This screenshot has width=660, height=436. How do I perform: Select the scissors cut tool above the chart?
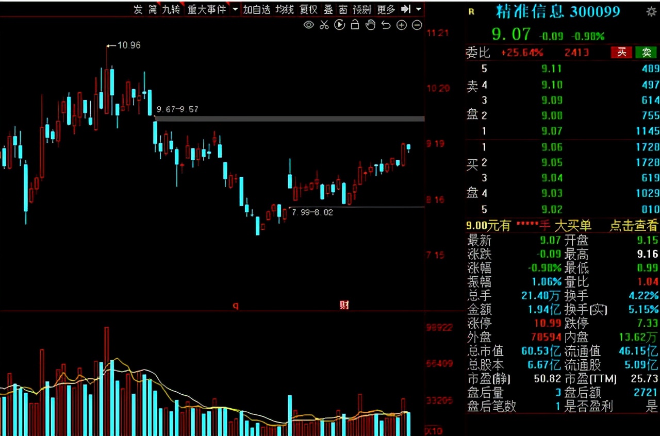pyautogui.click(x=324, y=25)
